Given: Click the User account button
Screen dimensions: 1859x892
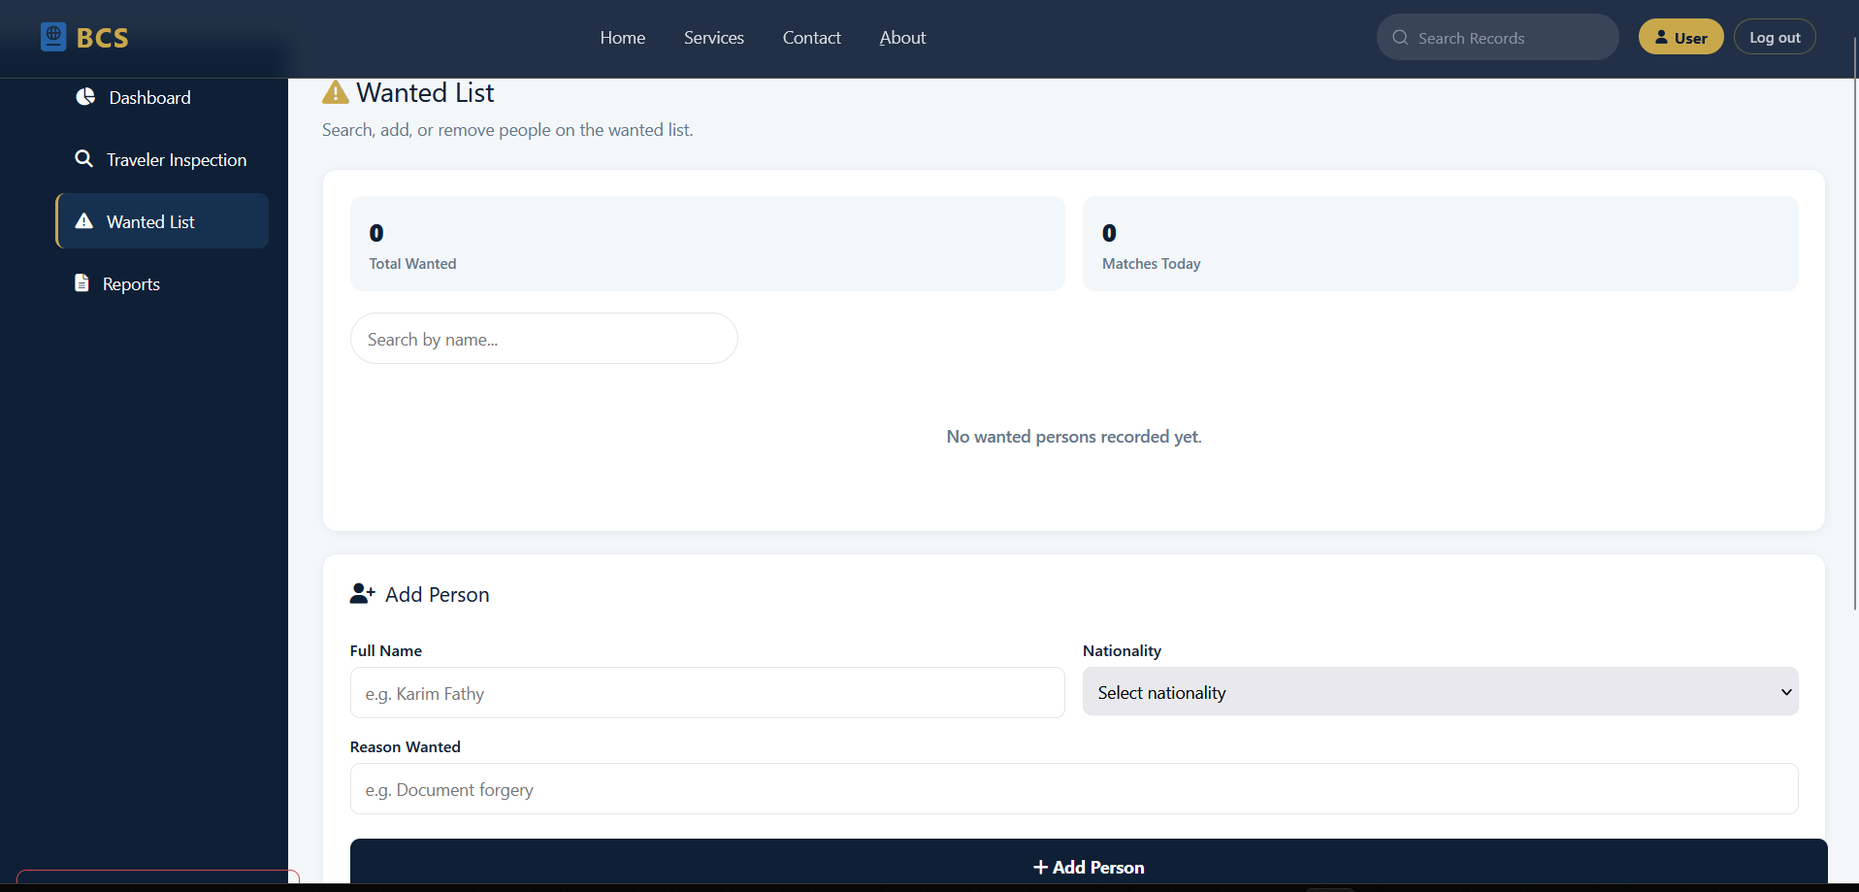Looking at the screenshot, I should coord(1680,37).
